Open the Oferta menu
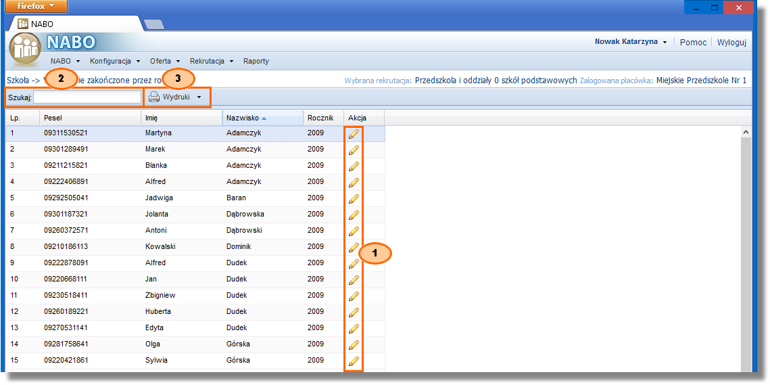The image size is (770, 385). tap(164, 61)
